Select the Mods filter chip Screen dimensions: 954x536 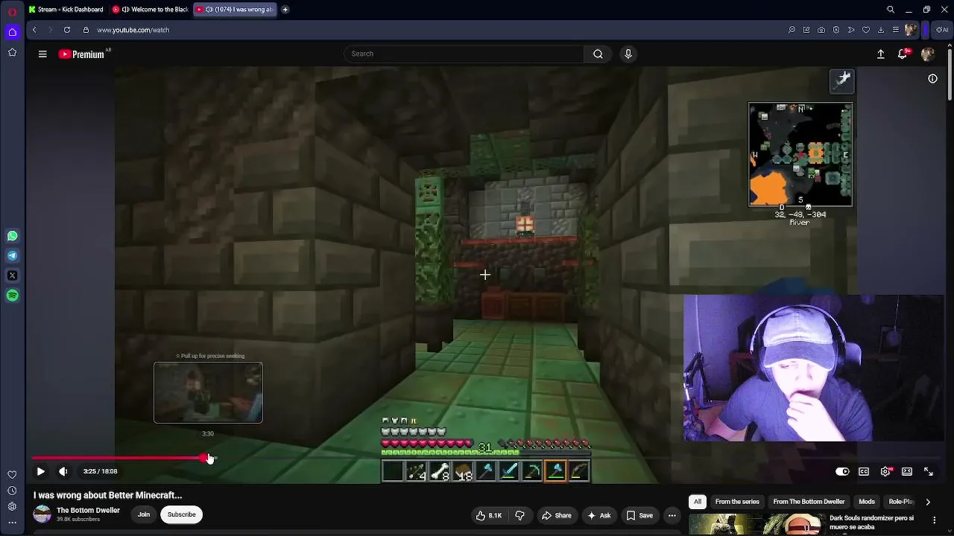(867, 502)
